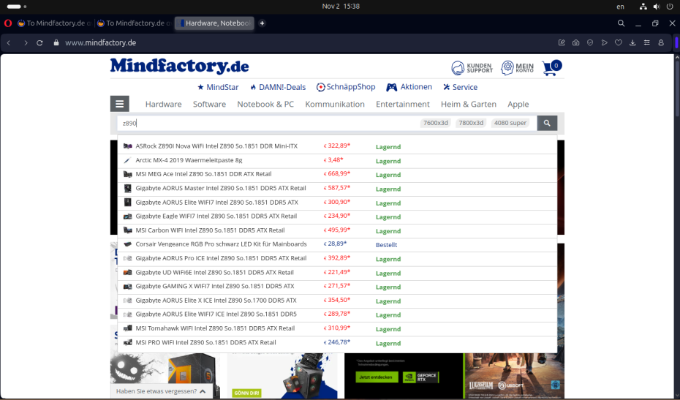Image resolution: width=680 pixels, height=400 pixels.
Task: Click the ad blocker shield icon
Action: point(590,43)
